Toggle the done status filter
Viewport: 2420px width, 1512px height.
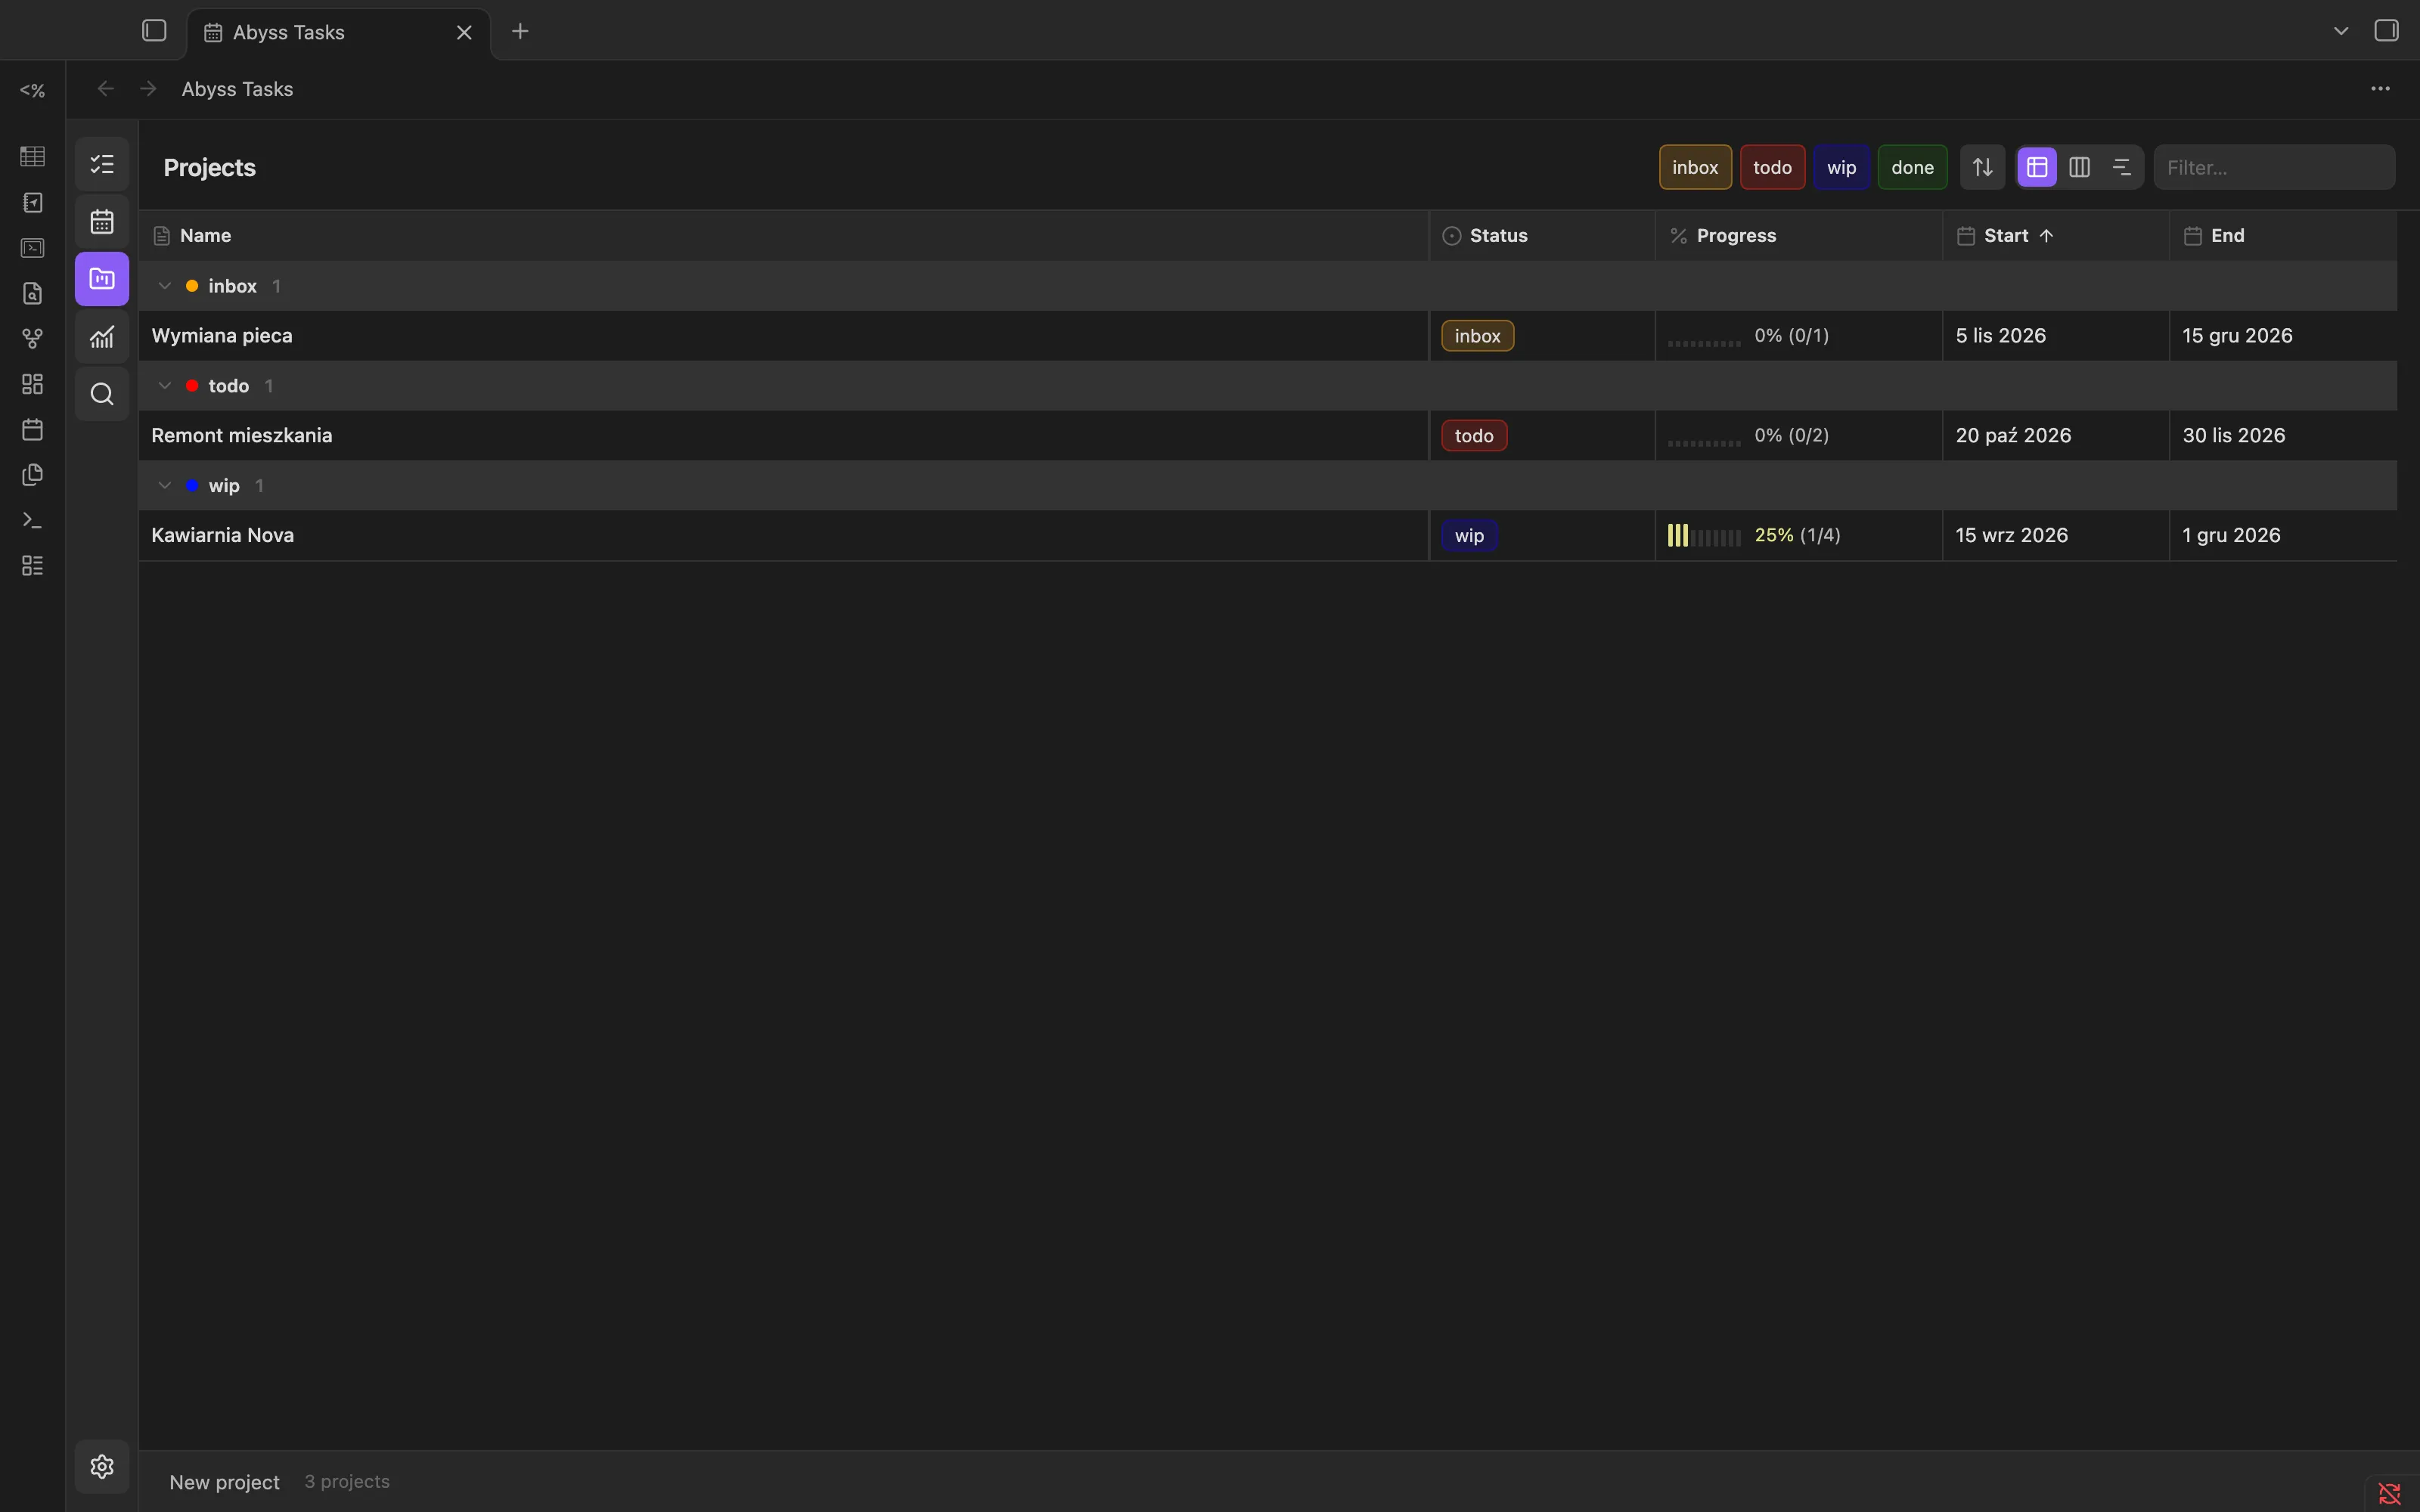(1912, 167)
